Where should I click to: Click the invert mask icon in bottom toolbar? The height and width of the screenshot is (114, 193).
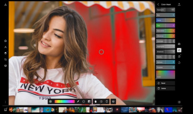(x=89, y=101)
